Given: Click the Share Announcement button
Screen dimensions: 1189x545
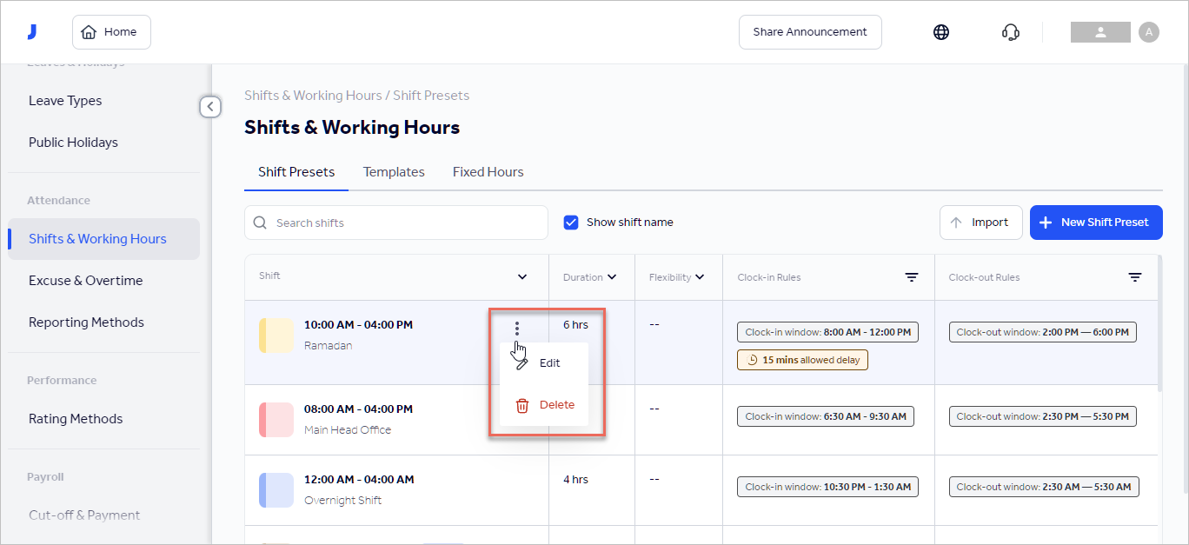Looking at the screenshot, I should [x=810, y=31].
